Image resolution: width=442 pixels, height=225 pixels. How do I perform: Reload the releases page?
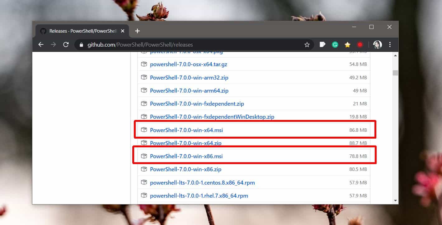(66, 44)
